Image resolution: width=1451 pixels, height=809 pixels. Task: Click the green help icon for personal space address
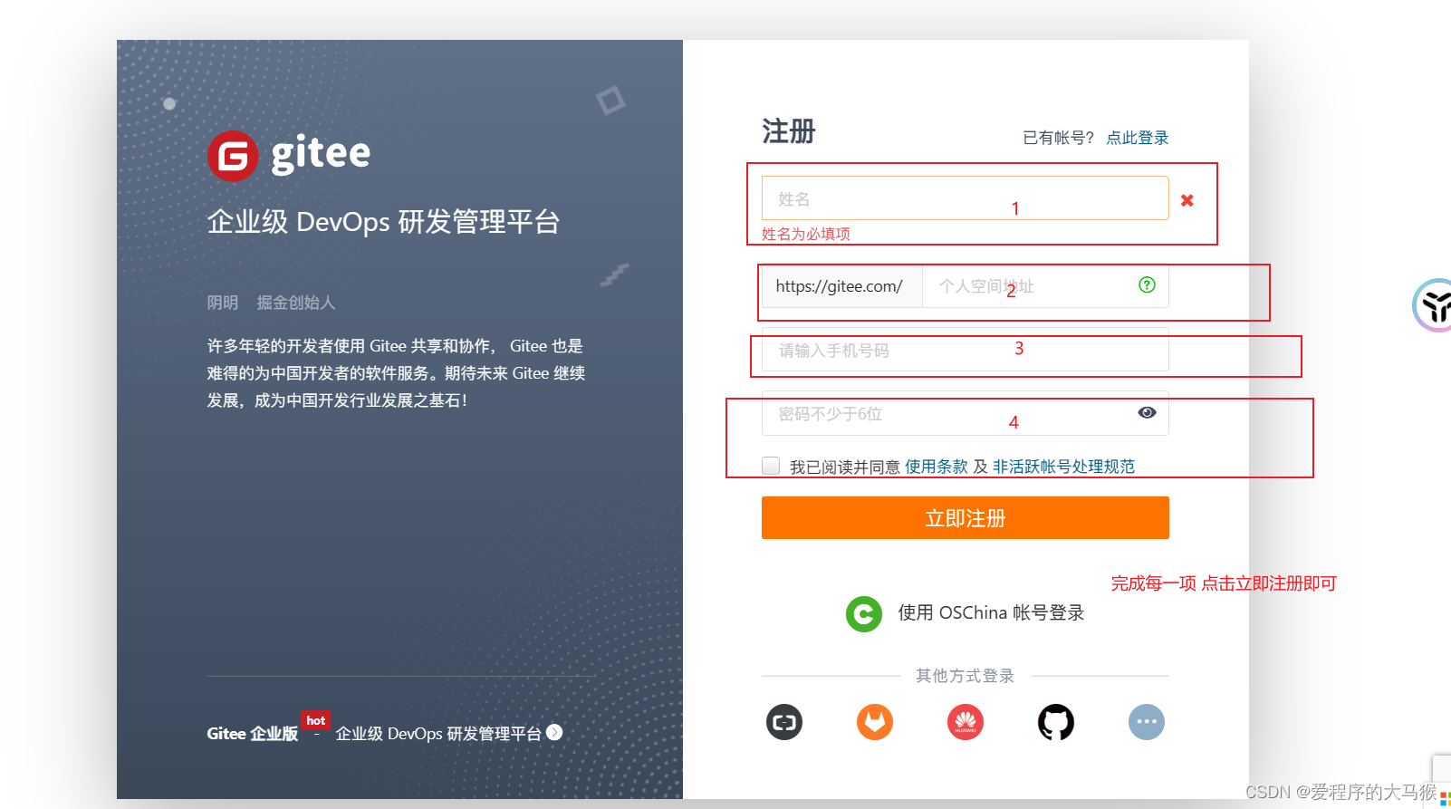click(x=1147, y=284)
